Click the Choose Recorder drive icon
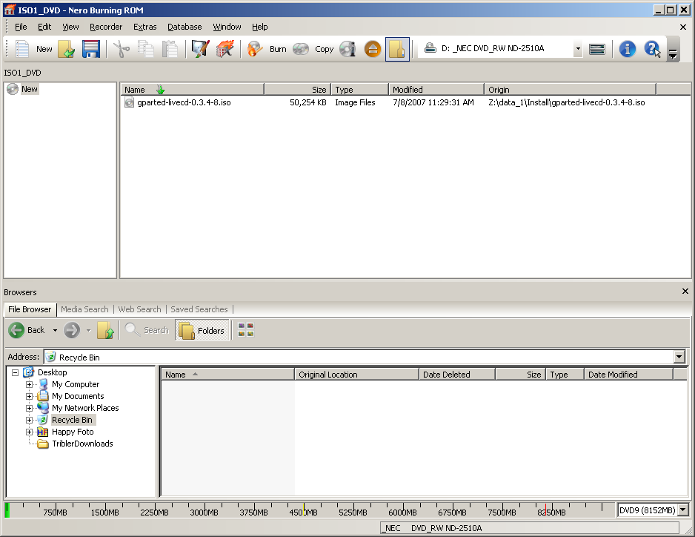The height and width of the screenshot is (537, 695). click(597, 49)
